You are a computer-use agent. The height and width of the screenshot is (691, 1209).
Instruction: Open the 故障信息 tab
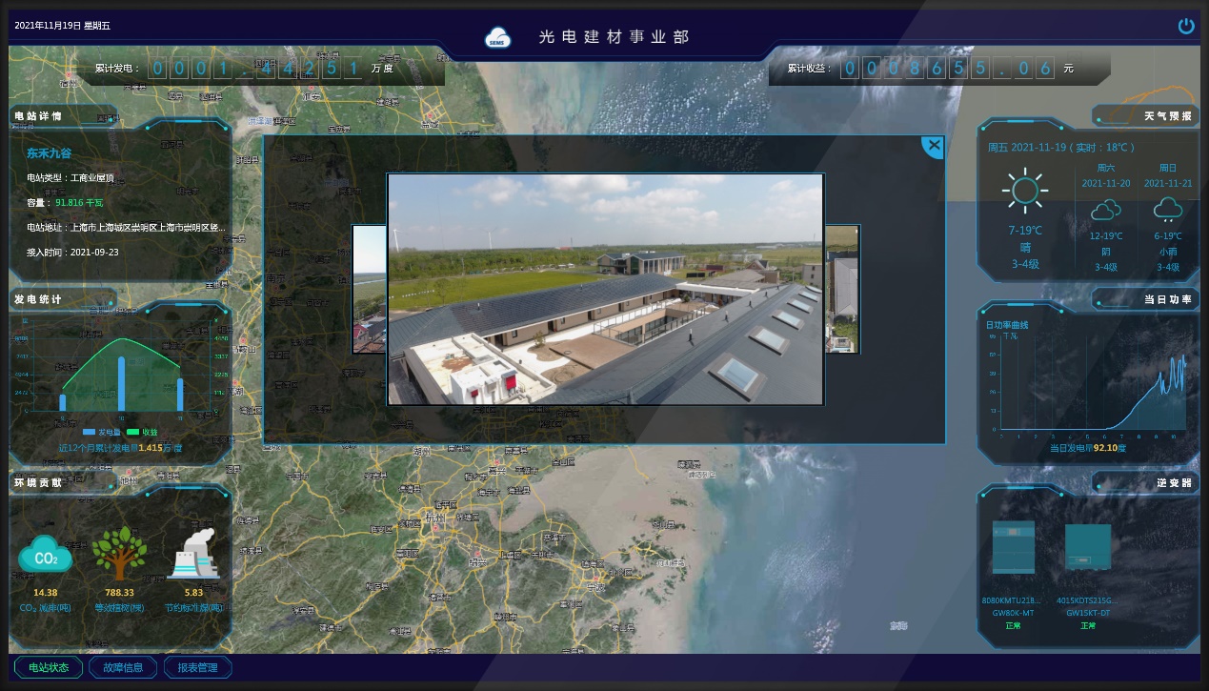[123, 667]
